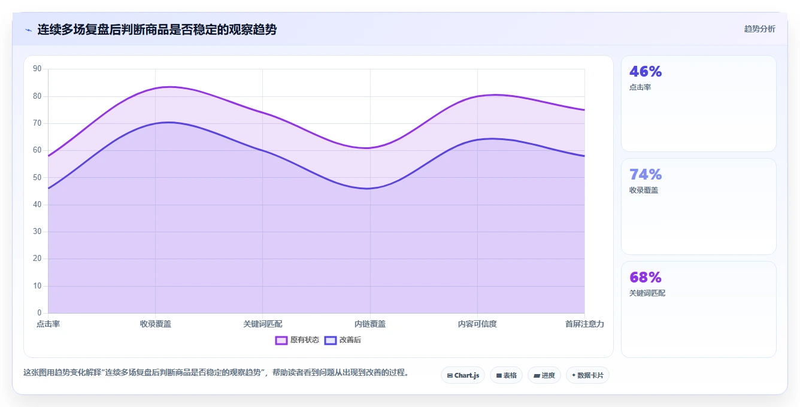Screen dimensions: 800x407
Task: Select the 数据卡片 tag chip
Action: [x=587, y=375]
